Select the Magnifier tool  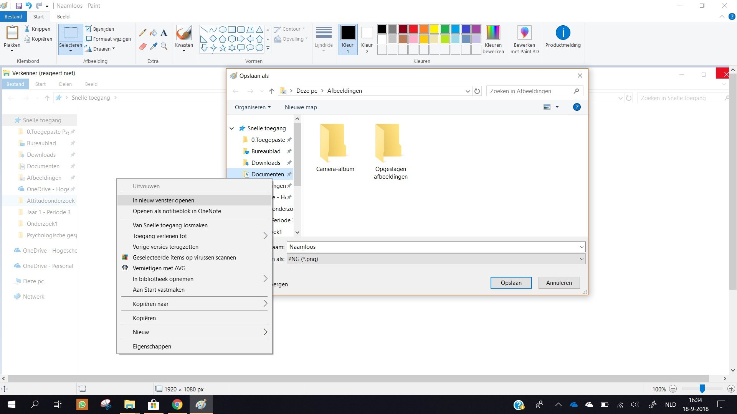coord(164,46)
